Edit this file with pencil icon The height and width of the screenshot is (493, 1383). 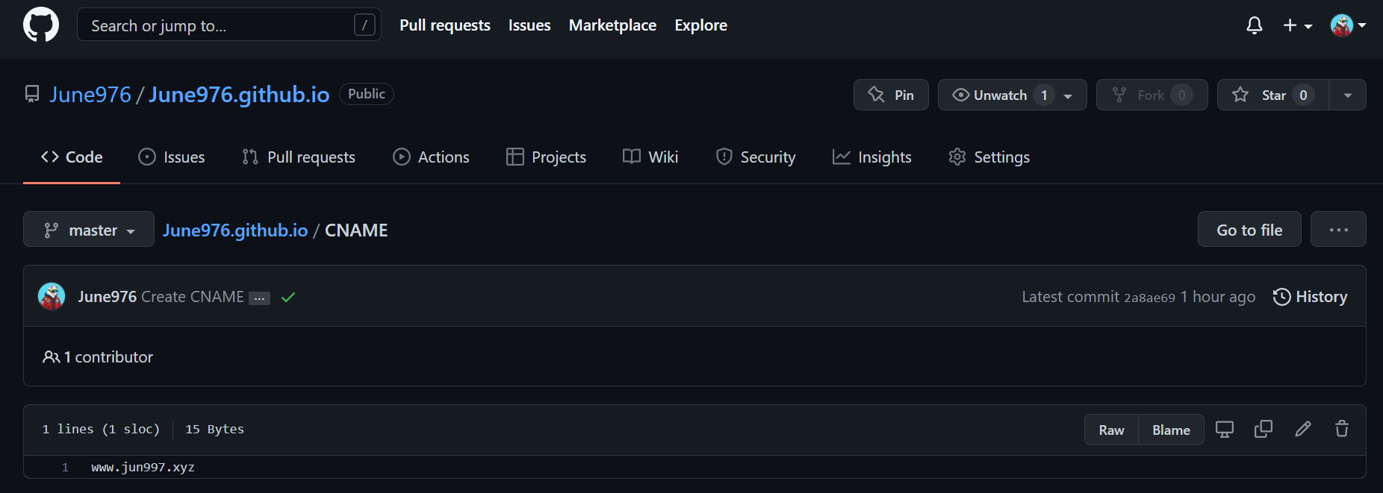(1303, 429)
